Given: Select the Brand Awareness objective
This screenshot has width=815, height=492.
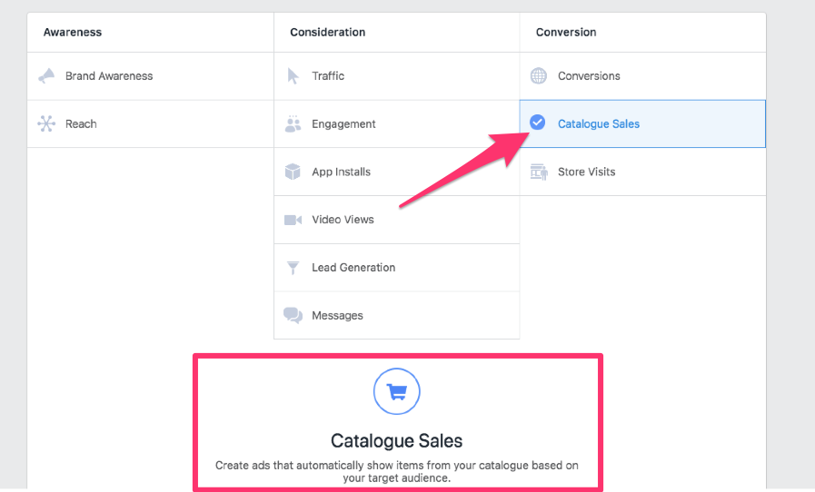Looking at the screenshot, I should (109, 76).
